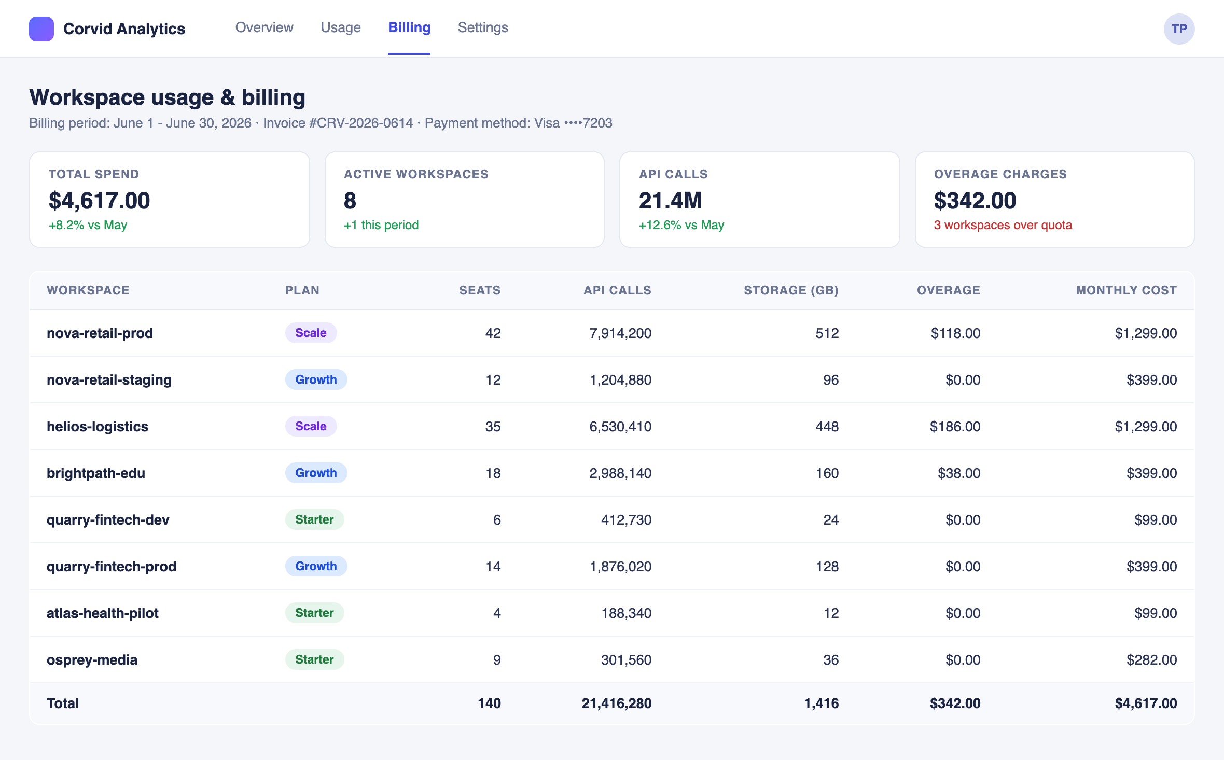Click the total 21,416,280 API calls
1224x760 pixels.
(616, 703)
